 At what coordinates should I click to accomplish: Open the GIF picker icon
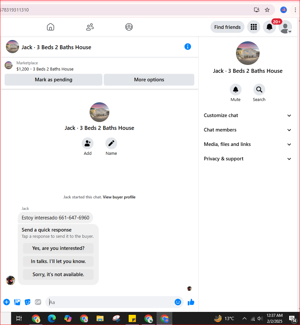coord(38,302)
